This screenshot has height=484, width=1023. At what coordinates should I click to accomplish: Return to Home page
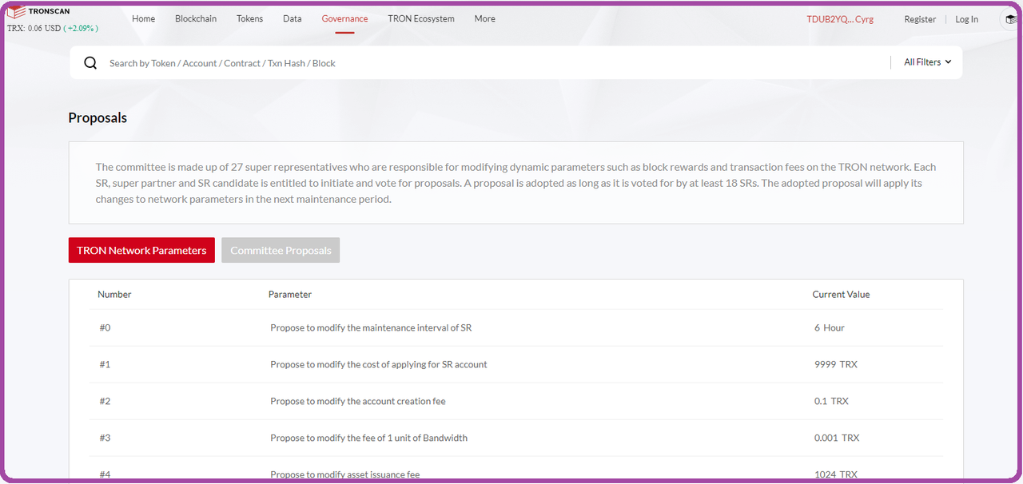(x=143, y=18)
